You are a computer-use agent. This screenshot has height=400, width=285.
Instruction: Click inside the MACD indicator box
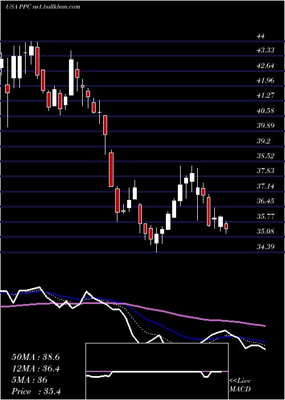click(157, 371)
